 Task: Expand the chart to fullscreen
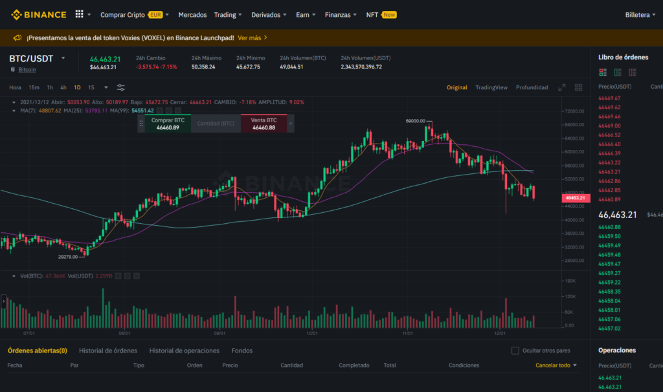pos(561,87)
